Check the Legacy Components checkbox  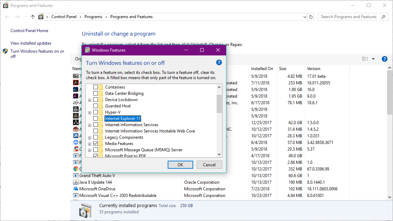tap(95, 137)
